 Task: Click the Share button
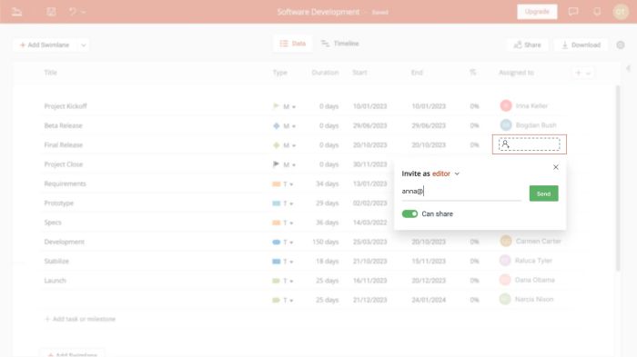[527, 45]
